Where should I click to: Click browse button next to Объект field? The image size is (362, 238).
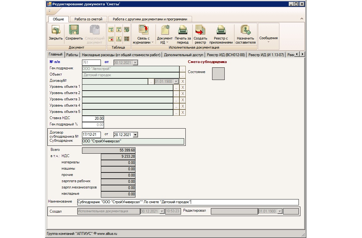[x=183, y=75]
